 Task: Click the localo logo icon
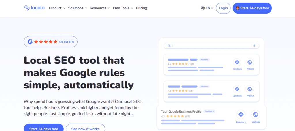click(27, 8)
